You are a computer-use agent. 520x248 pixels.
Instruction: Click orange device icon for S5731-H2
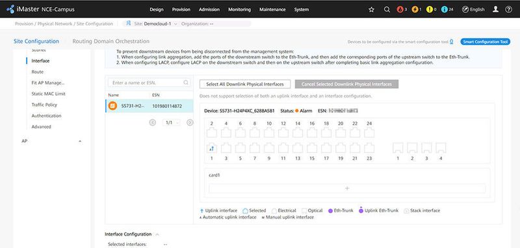point(112,106)
